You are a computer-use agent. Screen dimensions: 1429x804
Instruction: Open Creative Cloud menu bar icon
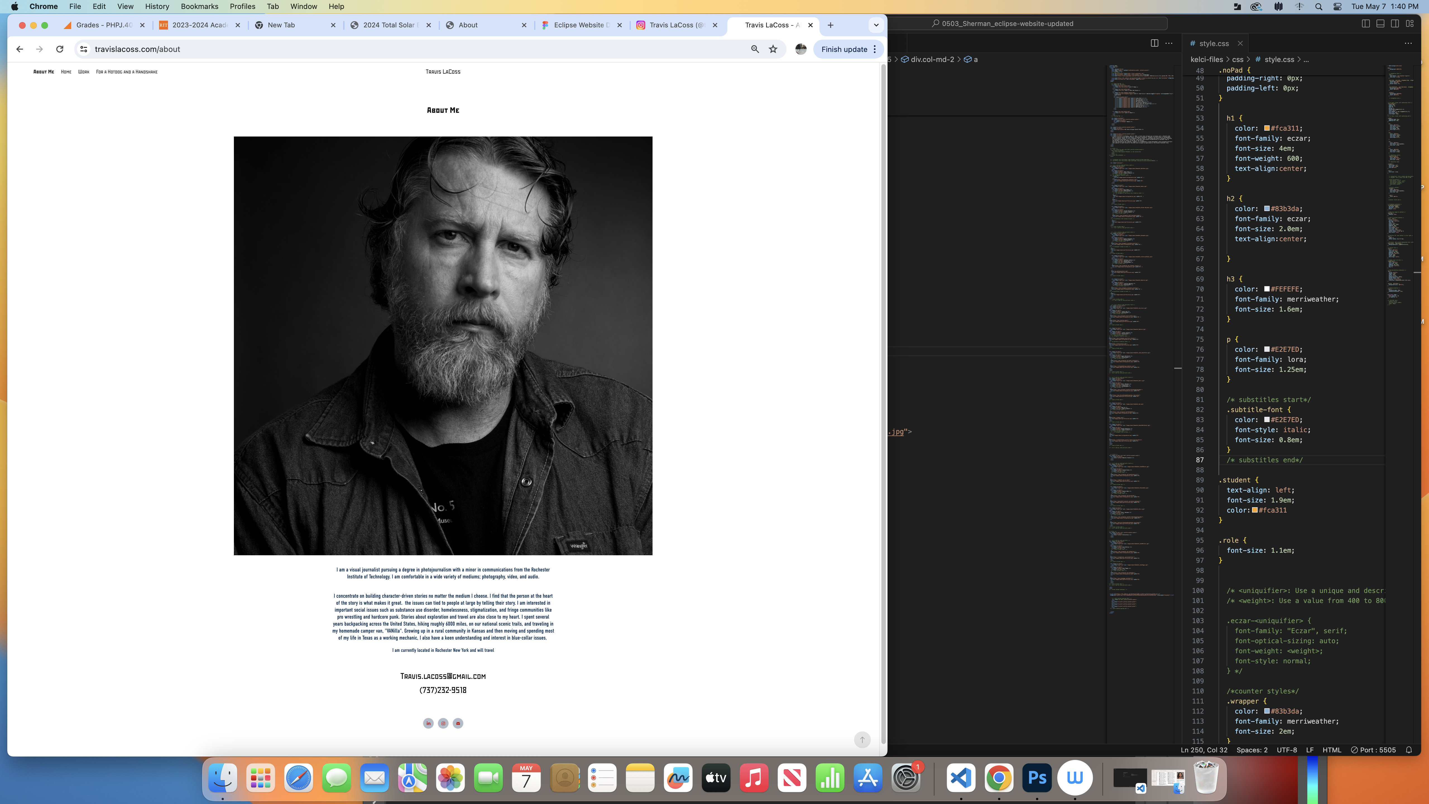coord(1256,7)
